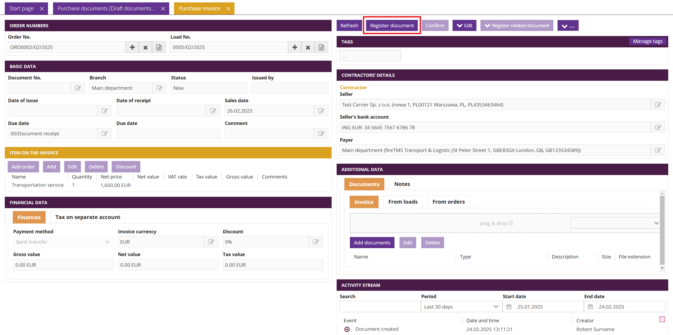
Task: Click the activity stream Search field
Action: pyautogui.click(x=380, y=307)
